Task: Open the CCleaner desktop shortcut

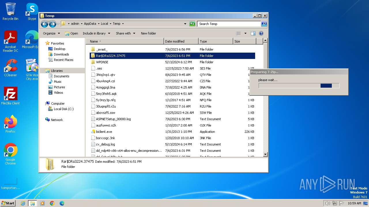Action: [10, 68]
